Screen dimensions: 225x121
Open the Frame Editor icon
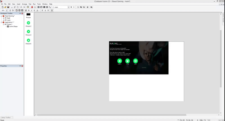point(41,7)
